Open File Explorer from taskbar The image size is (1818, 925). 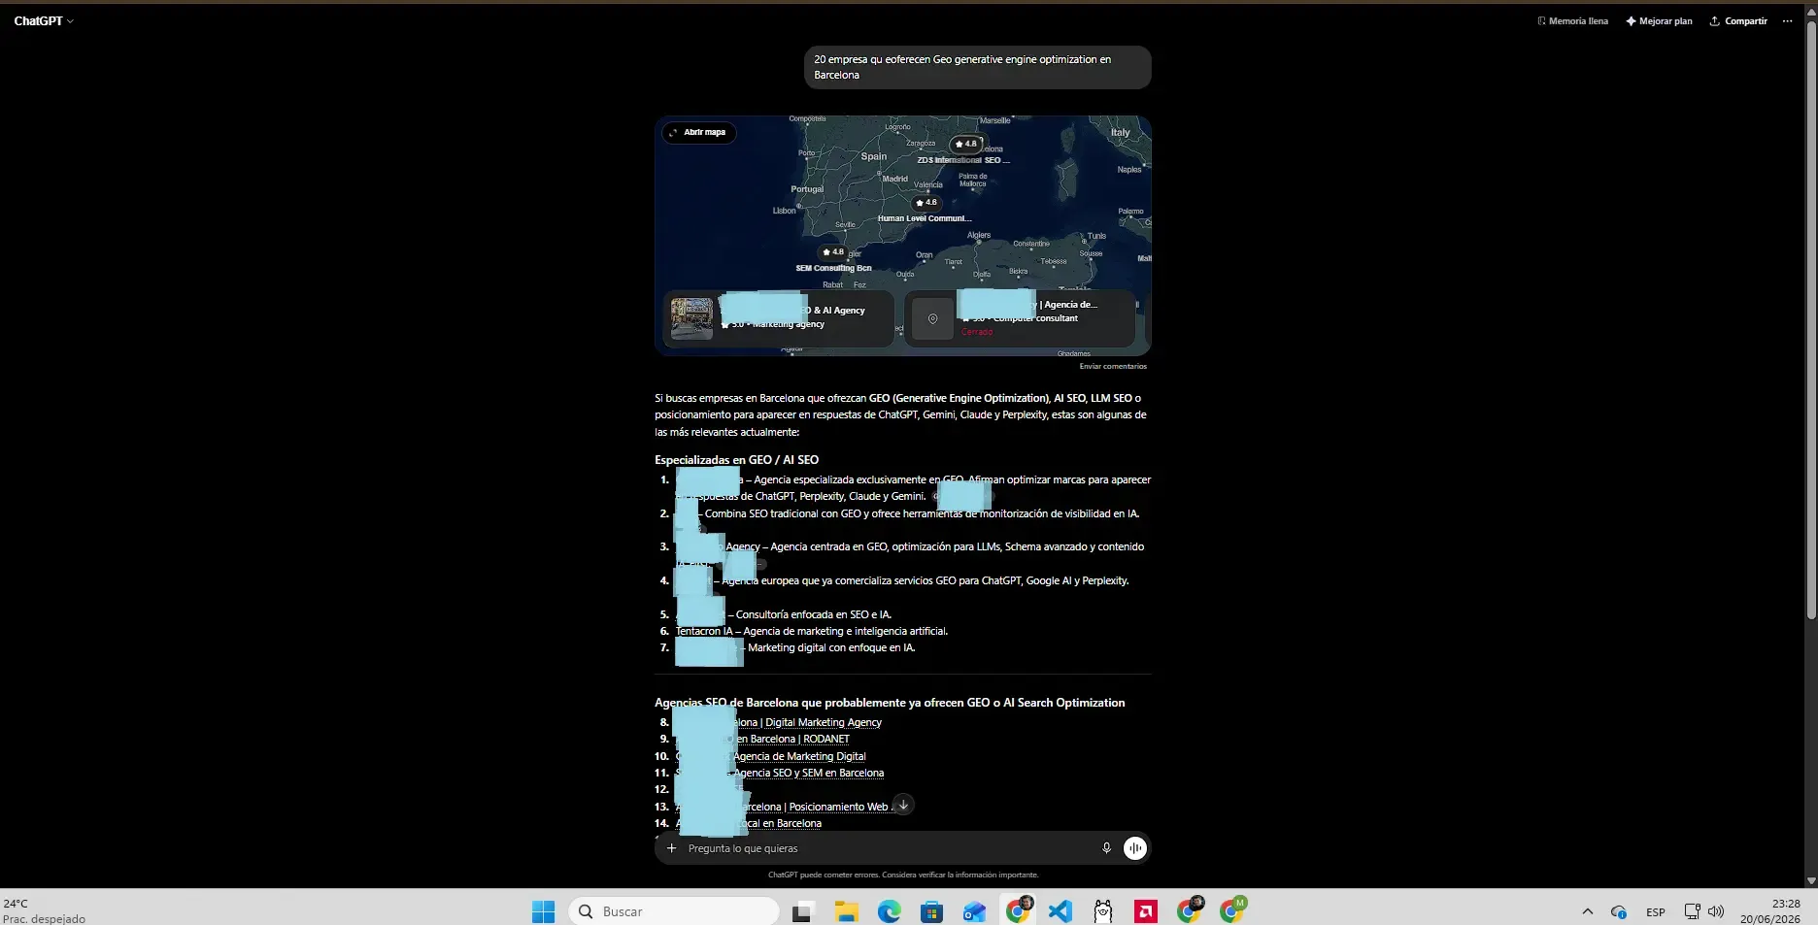coord(846,911)
